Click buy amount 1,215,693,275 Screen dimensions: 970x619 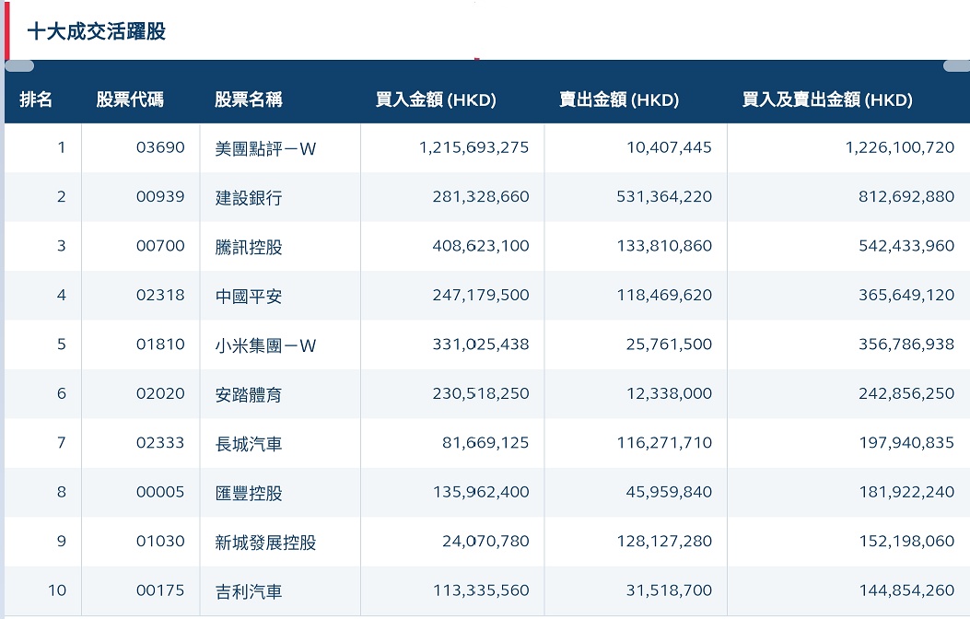tap(473, 147)
